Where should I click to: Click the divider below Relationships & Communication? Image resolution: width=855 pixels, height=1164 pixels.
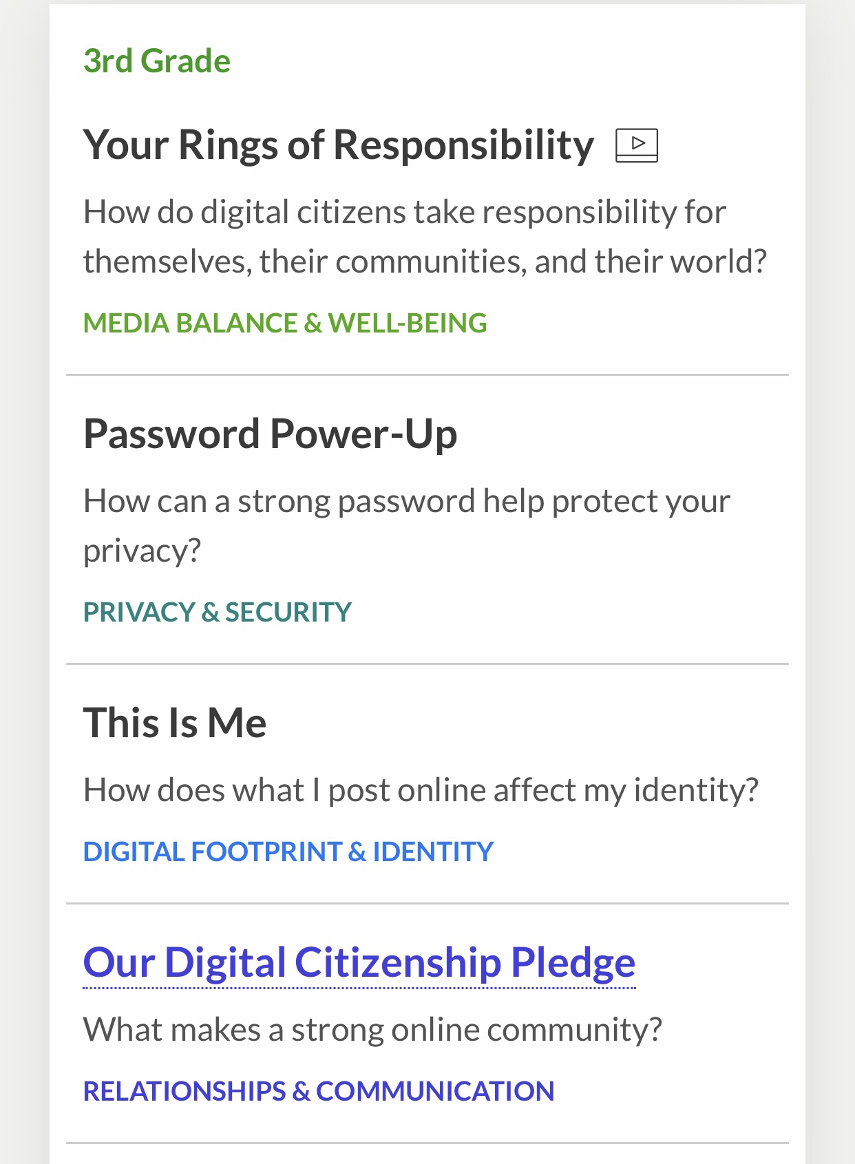(427, 1143)
